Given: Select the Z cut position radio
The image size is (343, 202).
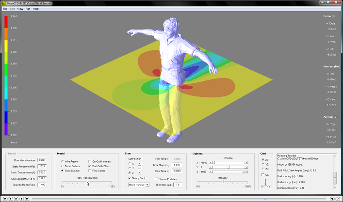Looking at the screenshot, I should (x=130, y=173).
